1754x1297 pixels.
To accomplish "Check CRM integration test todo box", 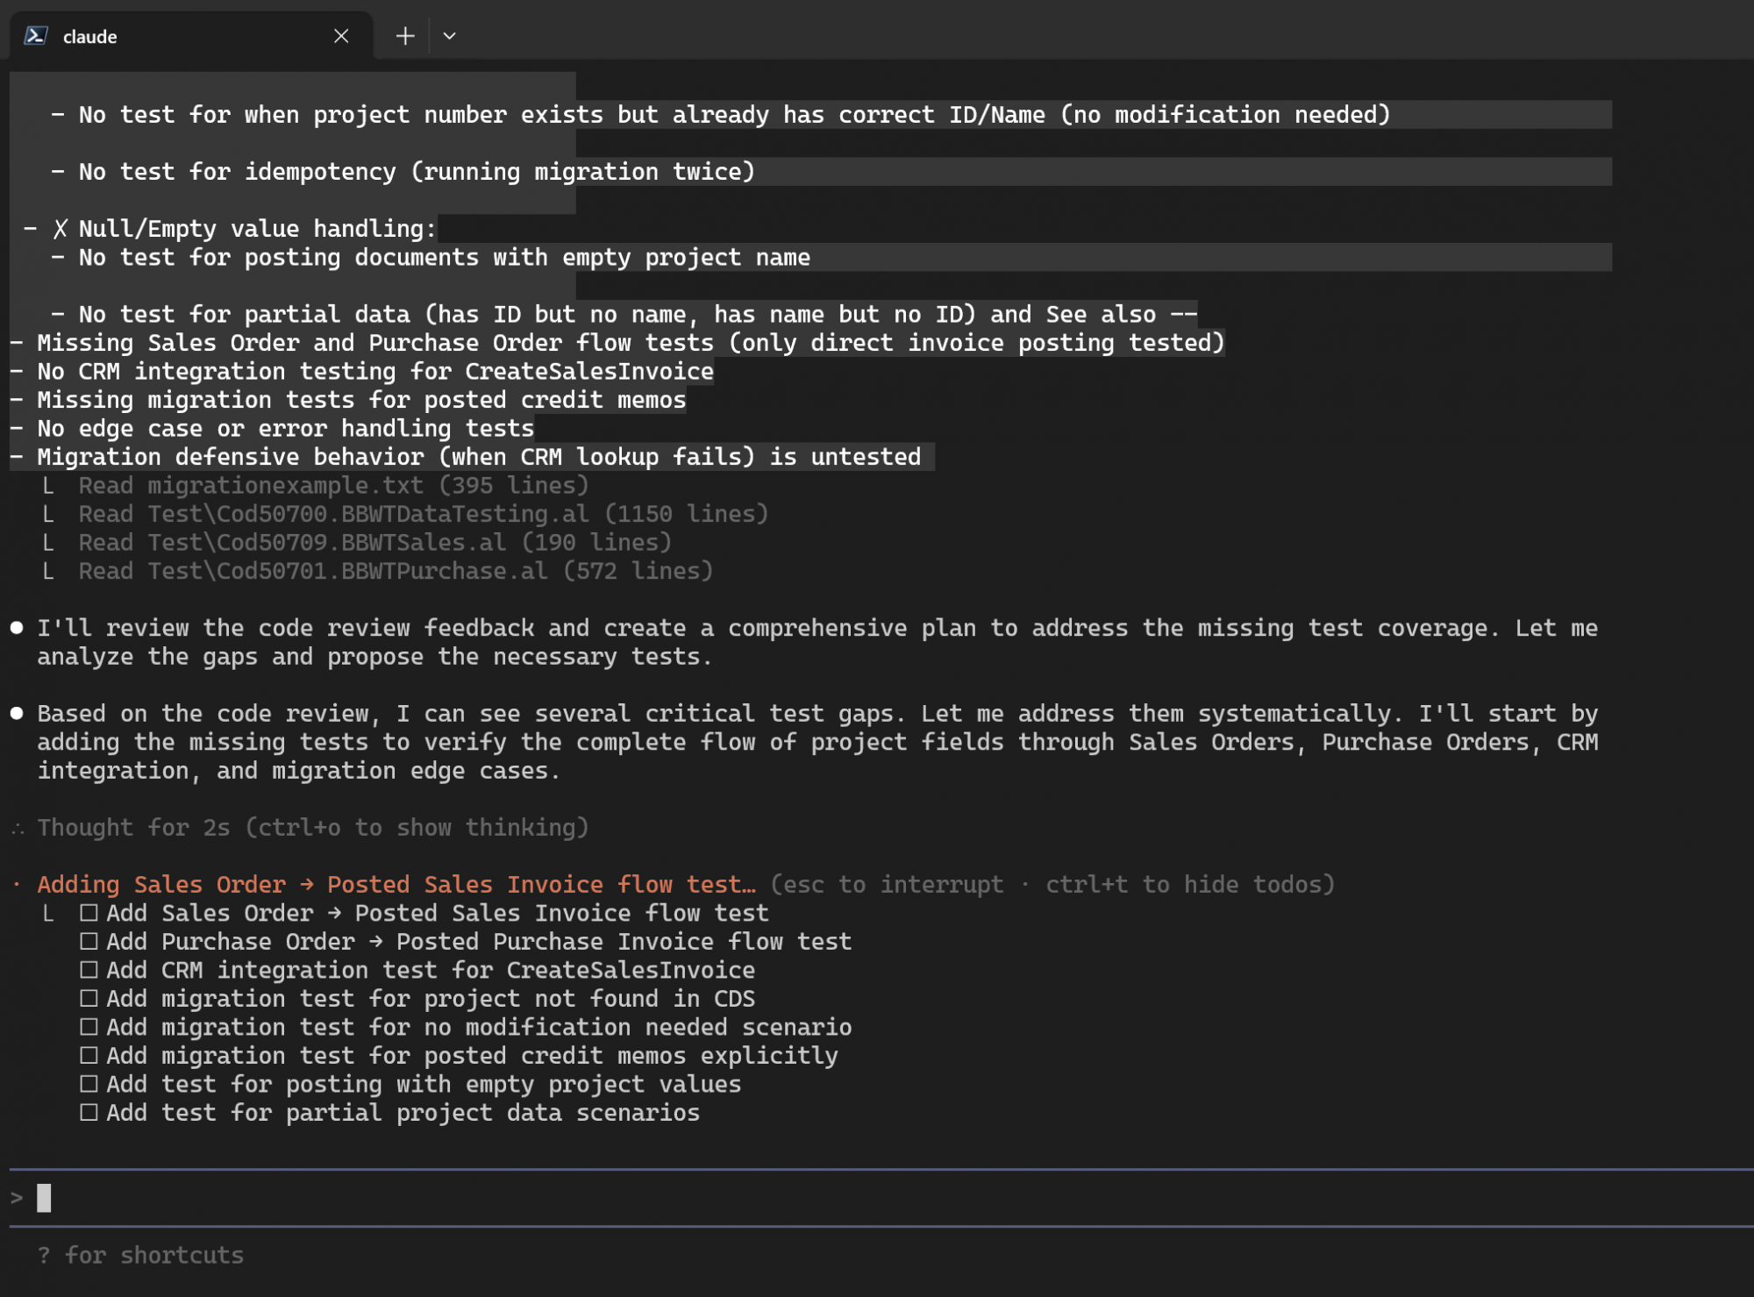I will pyautogui.click(x=89, y=970).
